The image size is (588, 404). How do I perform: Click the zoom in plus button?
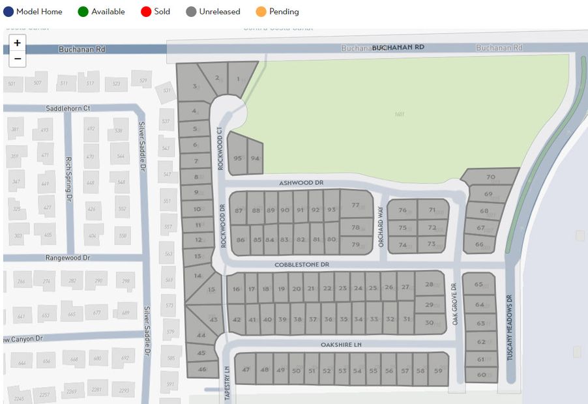(x=17, y=43)
